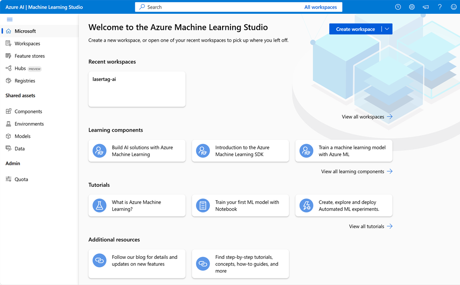Viewport: 460px width, 285px height.
Task: Open Find step-by-step tutorials card
Action: point(240,263)
